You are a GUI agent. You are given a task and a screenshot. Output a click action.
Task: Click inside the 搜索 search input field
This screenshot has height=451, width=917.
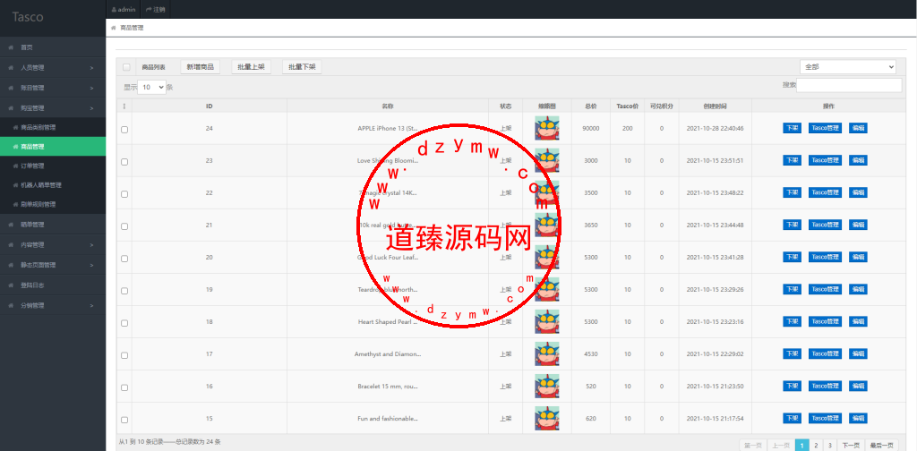[x=849, y=85]
